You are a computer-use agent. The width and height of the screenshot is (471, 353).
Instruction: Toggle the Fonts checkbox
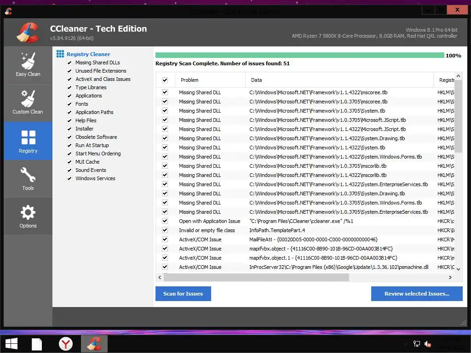69,104
